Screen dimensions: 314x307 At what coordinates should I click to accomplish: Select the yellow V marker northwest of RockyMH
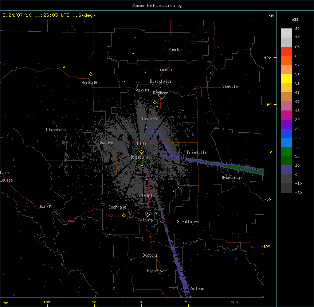pyautogui.click(x=64, y=67)
